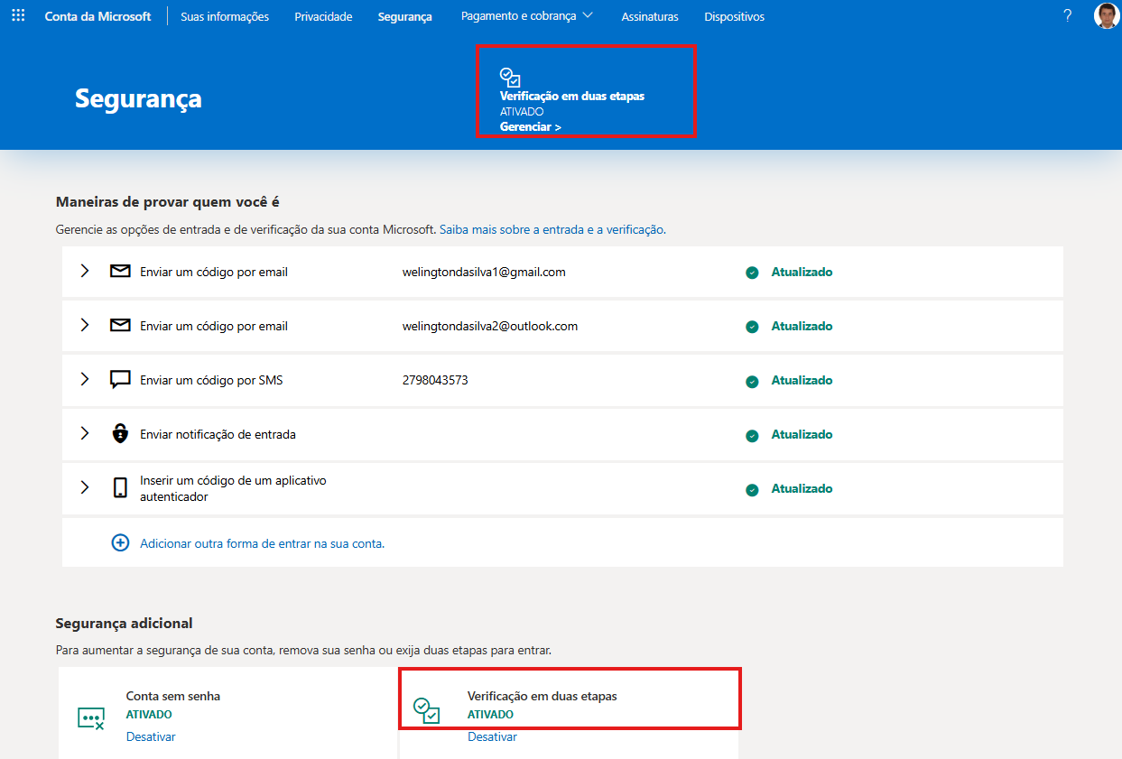Screen dimensions: 1122x759
Task: Click the authenticator app phone icon
Action: pos(120,488)
